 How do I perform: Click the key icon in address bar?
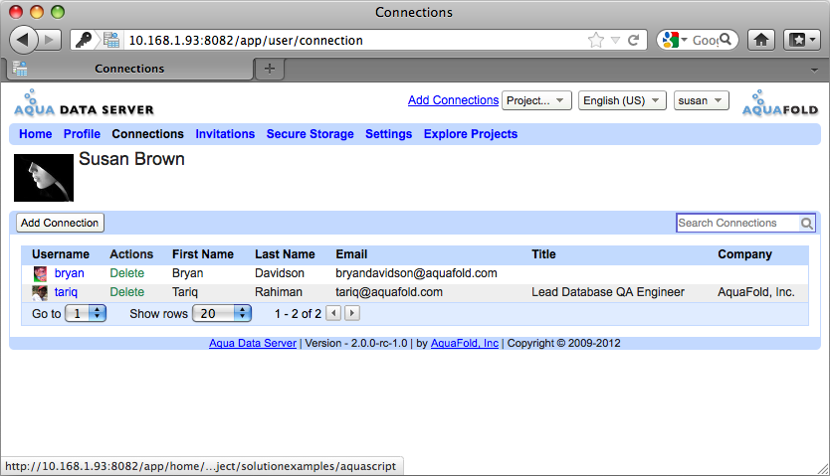(x=84, y=40)
